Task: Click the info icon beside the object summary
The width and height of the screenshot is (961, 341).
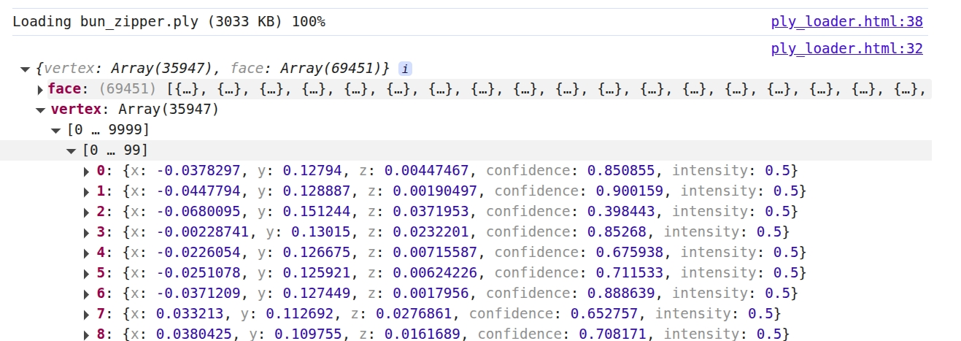Action: click(405, 69)
